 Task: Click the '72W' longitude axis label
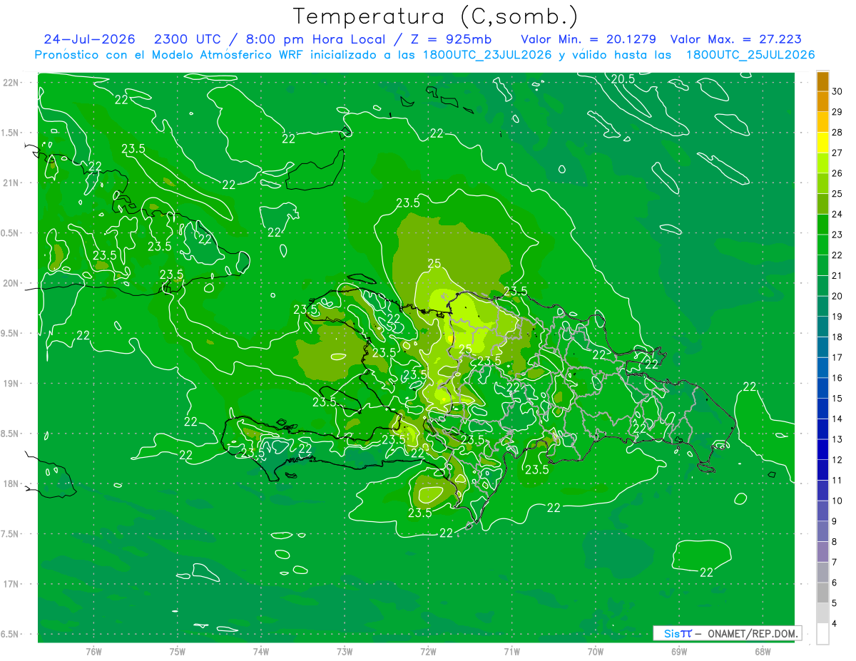[x=428, y=651]
